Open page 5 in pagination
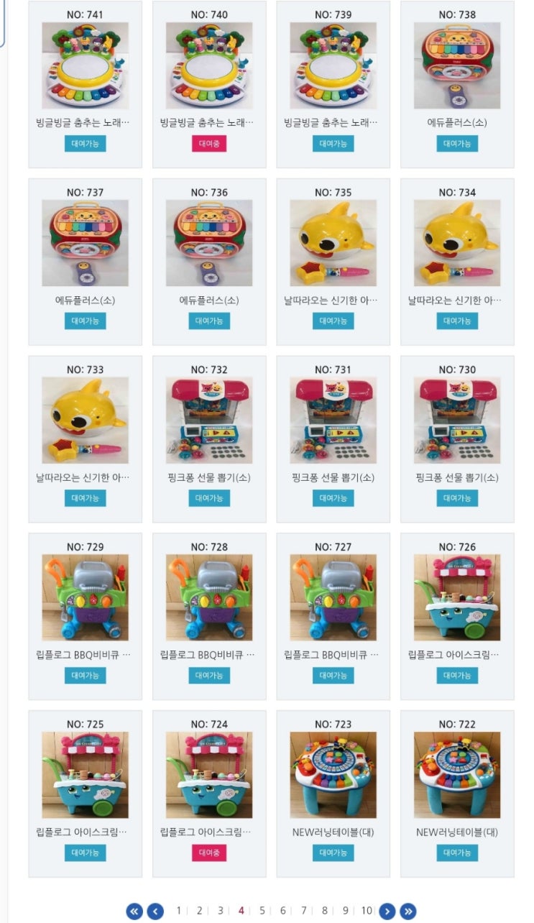This screenshot has width=534, height=923. pos(262,911)
